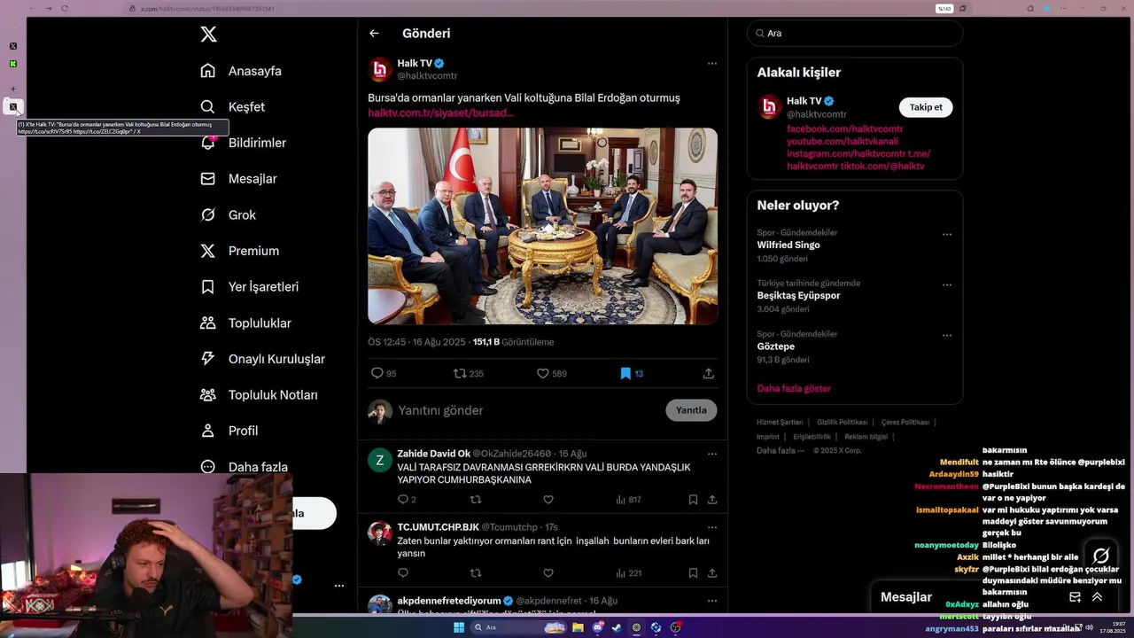Image resolution: width=1134 pixels, height=638 pixels.
Task: Repost the Halk TV post (235)
Action: pyautogui.click(x=460, y=374)
